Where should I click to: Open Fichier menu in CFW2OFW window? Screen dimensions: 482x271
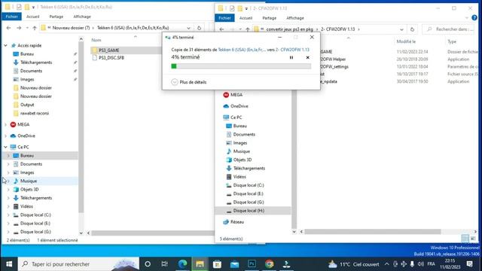point(224,18)
